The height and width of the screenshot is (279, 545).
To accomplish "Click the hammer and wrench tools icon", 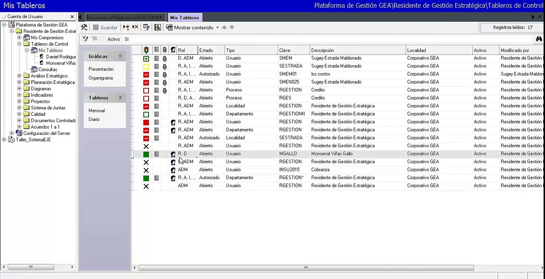I will coord(84,28).
